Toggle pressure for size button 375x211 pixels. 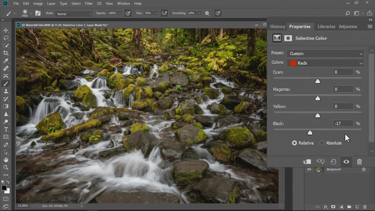tap(218, 13)
